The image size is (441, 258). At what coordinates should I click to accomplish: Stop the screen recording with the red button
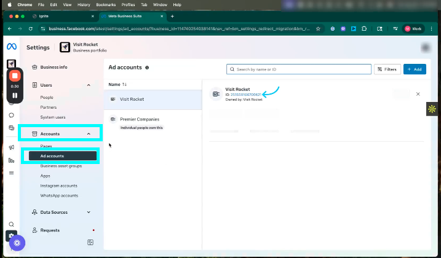pyautogui.click(x=15, y=76)
